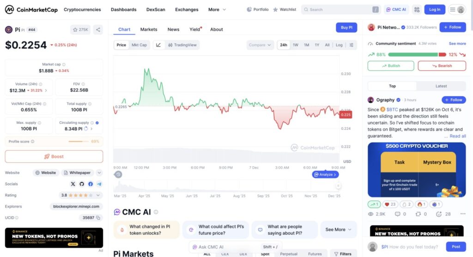Toggle Log scale on the chart

339,45
